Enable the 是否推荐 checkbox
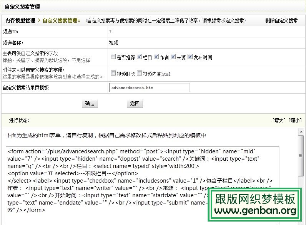306x225 pixels. pos(113,57)
